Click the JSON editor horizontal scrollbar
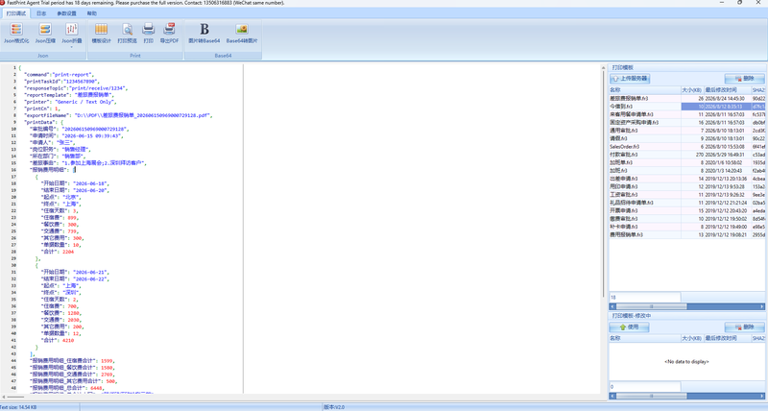This screenshot has width=768, height=411. pos(14,398)
